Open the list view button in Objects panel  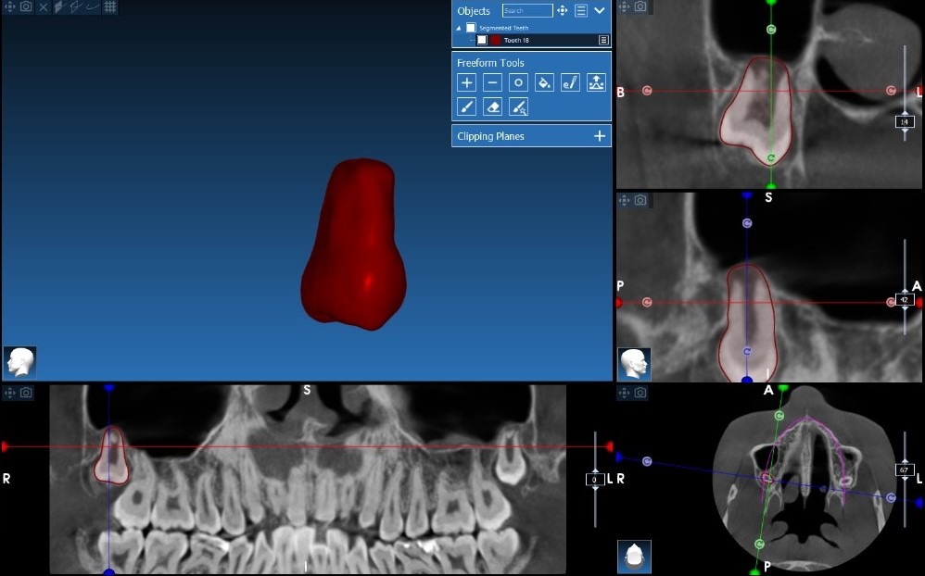(581, 10)
